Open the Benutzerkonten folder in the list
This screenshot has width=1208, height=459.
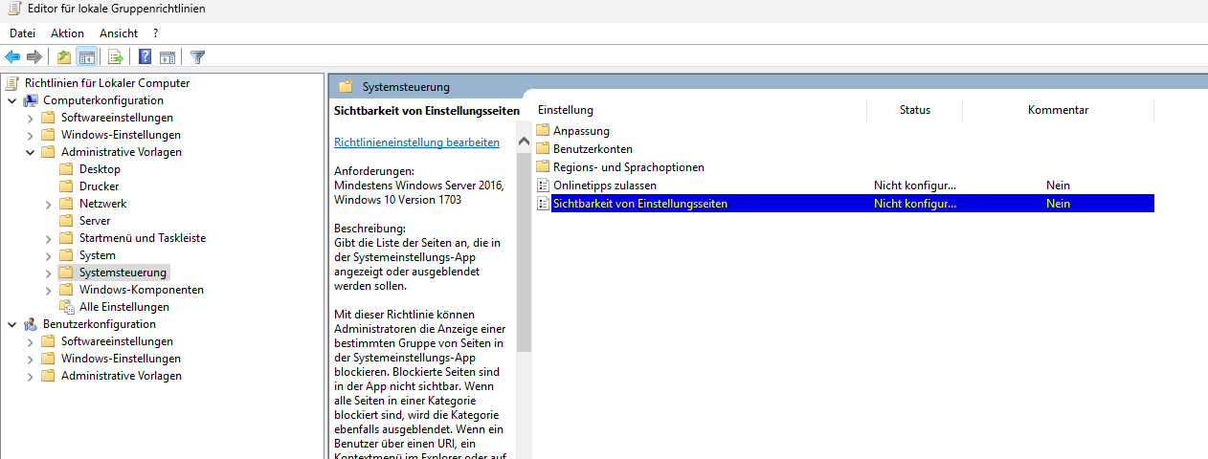tap(593, 149)
